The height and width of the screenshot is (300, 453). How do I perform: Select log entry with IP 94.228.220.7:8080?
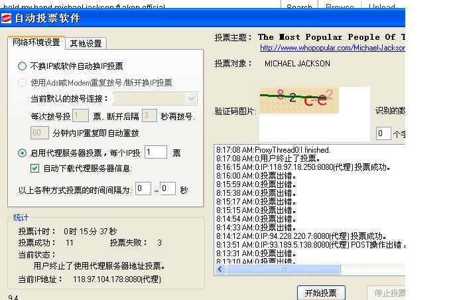pos(301,236)
